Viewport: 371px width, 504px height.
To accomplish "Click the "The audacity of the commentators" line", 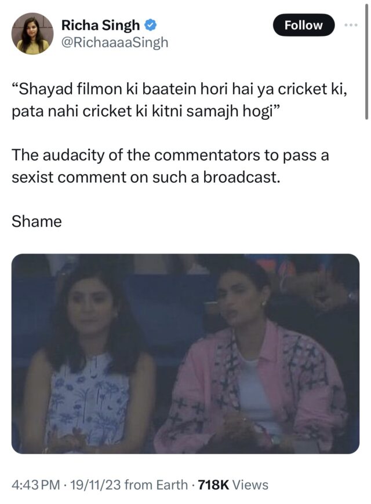I will (136, 155).
